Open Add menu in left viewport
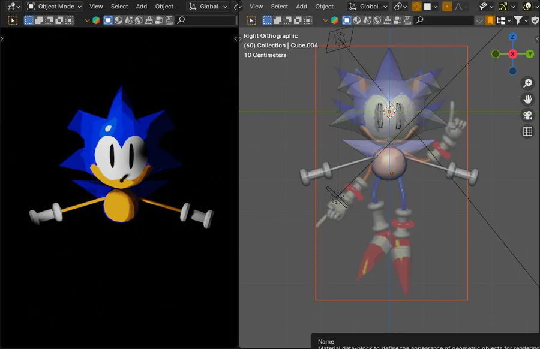The width and height of the screenshot is (540, 349). point(141,6)
